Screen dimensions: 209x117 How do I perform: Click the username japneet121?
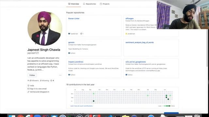pos(33,53)
